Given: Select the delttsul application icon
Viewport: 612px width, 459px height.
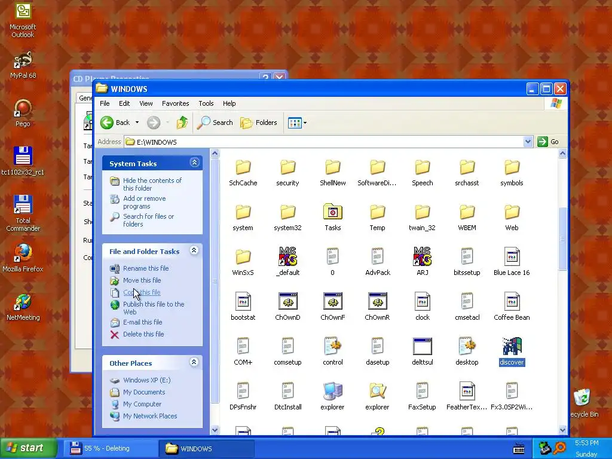Looking at the screenshot, I should [x=423, y=346].
